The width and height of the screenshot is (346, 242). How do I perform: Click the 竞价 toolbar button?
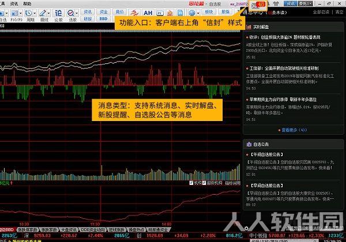coord(119,12)
